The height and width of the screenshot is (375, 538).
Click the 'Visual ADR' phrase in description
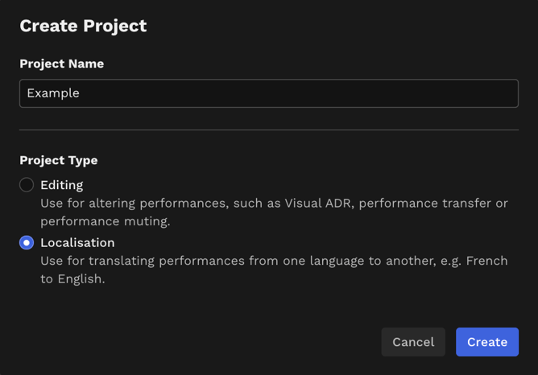point(318,204)
